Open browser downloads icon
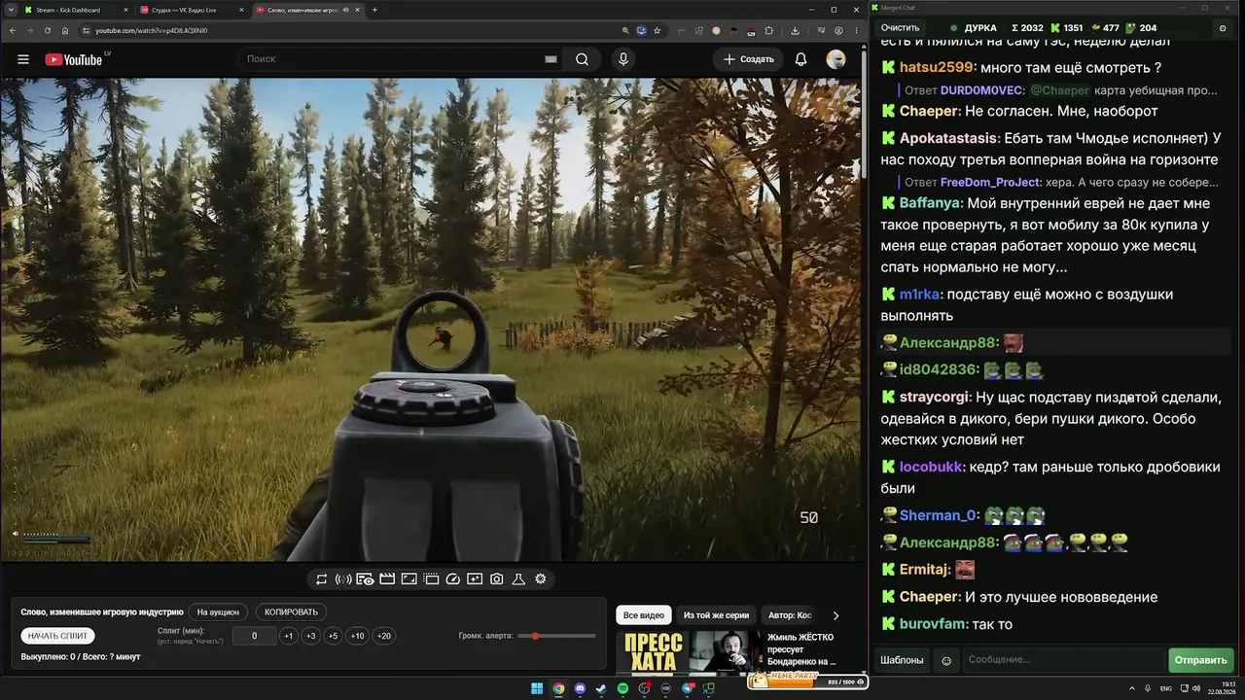Viewport: 1245px width, 700px height. (795, 30)
